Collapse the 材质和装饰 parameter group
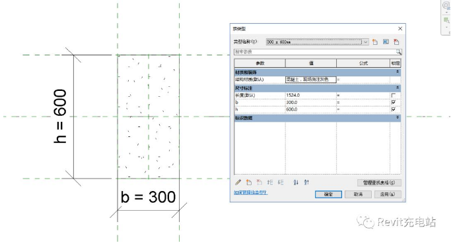The height and width of the screenshot is (245, 455). (x=398, y=72)
